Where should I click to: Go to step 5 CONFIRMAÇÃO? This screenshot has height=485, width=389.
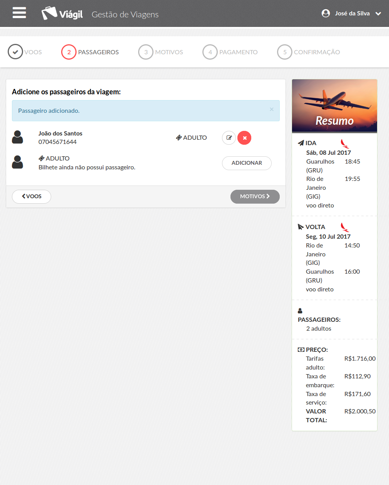tap(285, 52)
